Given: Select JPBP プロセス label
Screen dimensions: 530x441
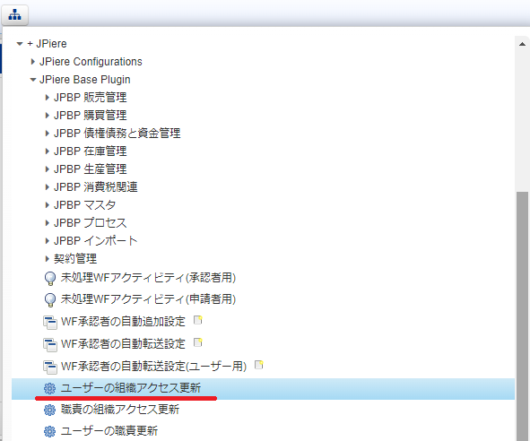Looking at the screenshot, I should coord(91,222).
